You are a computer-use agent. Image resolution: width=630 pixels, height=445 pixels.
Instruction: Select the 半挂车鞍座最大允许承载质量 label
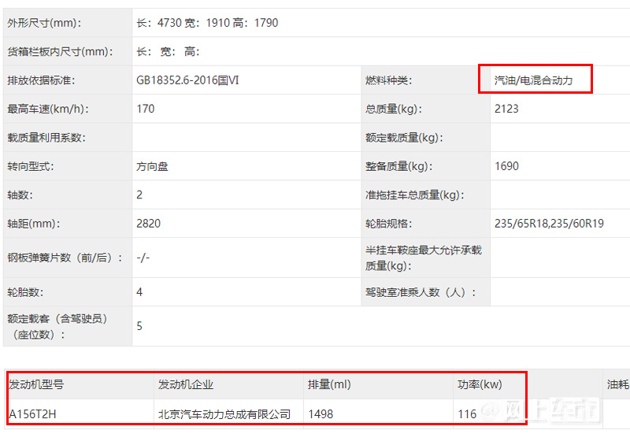point(424,258)
